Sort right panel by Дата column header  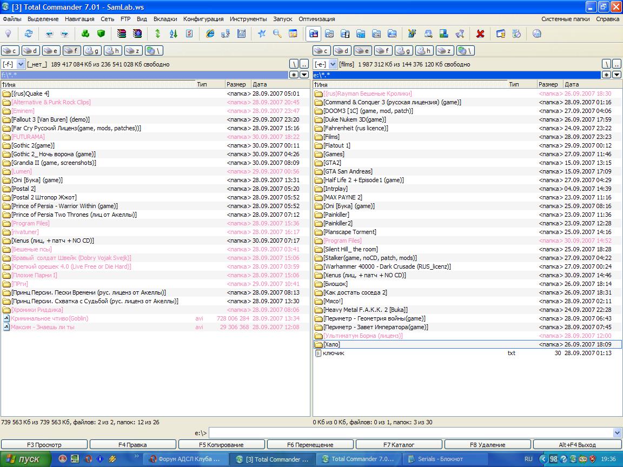572,84
